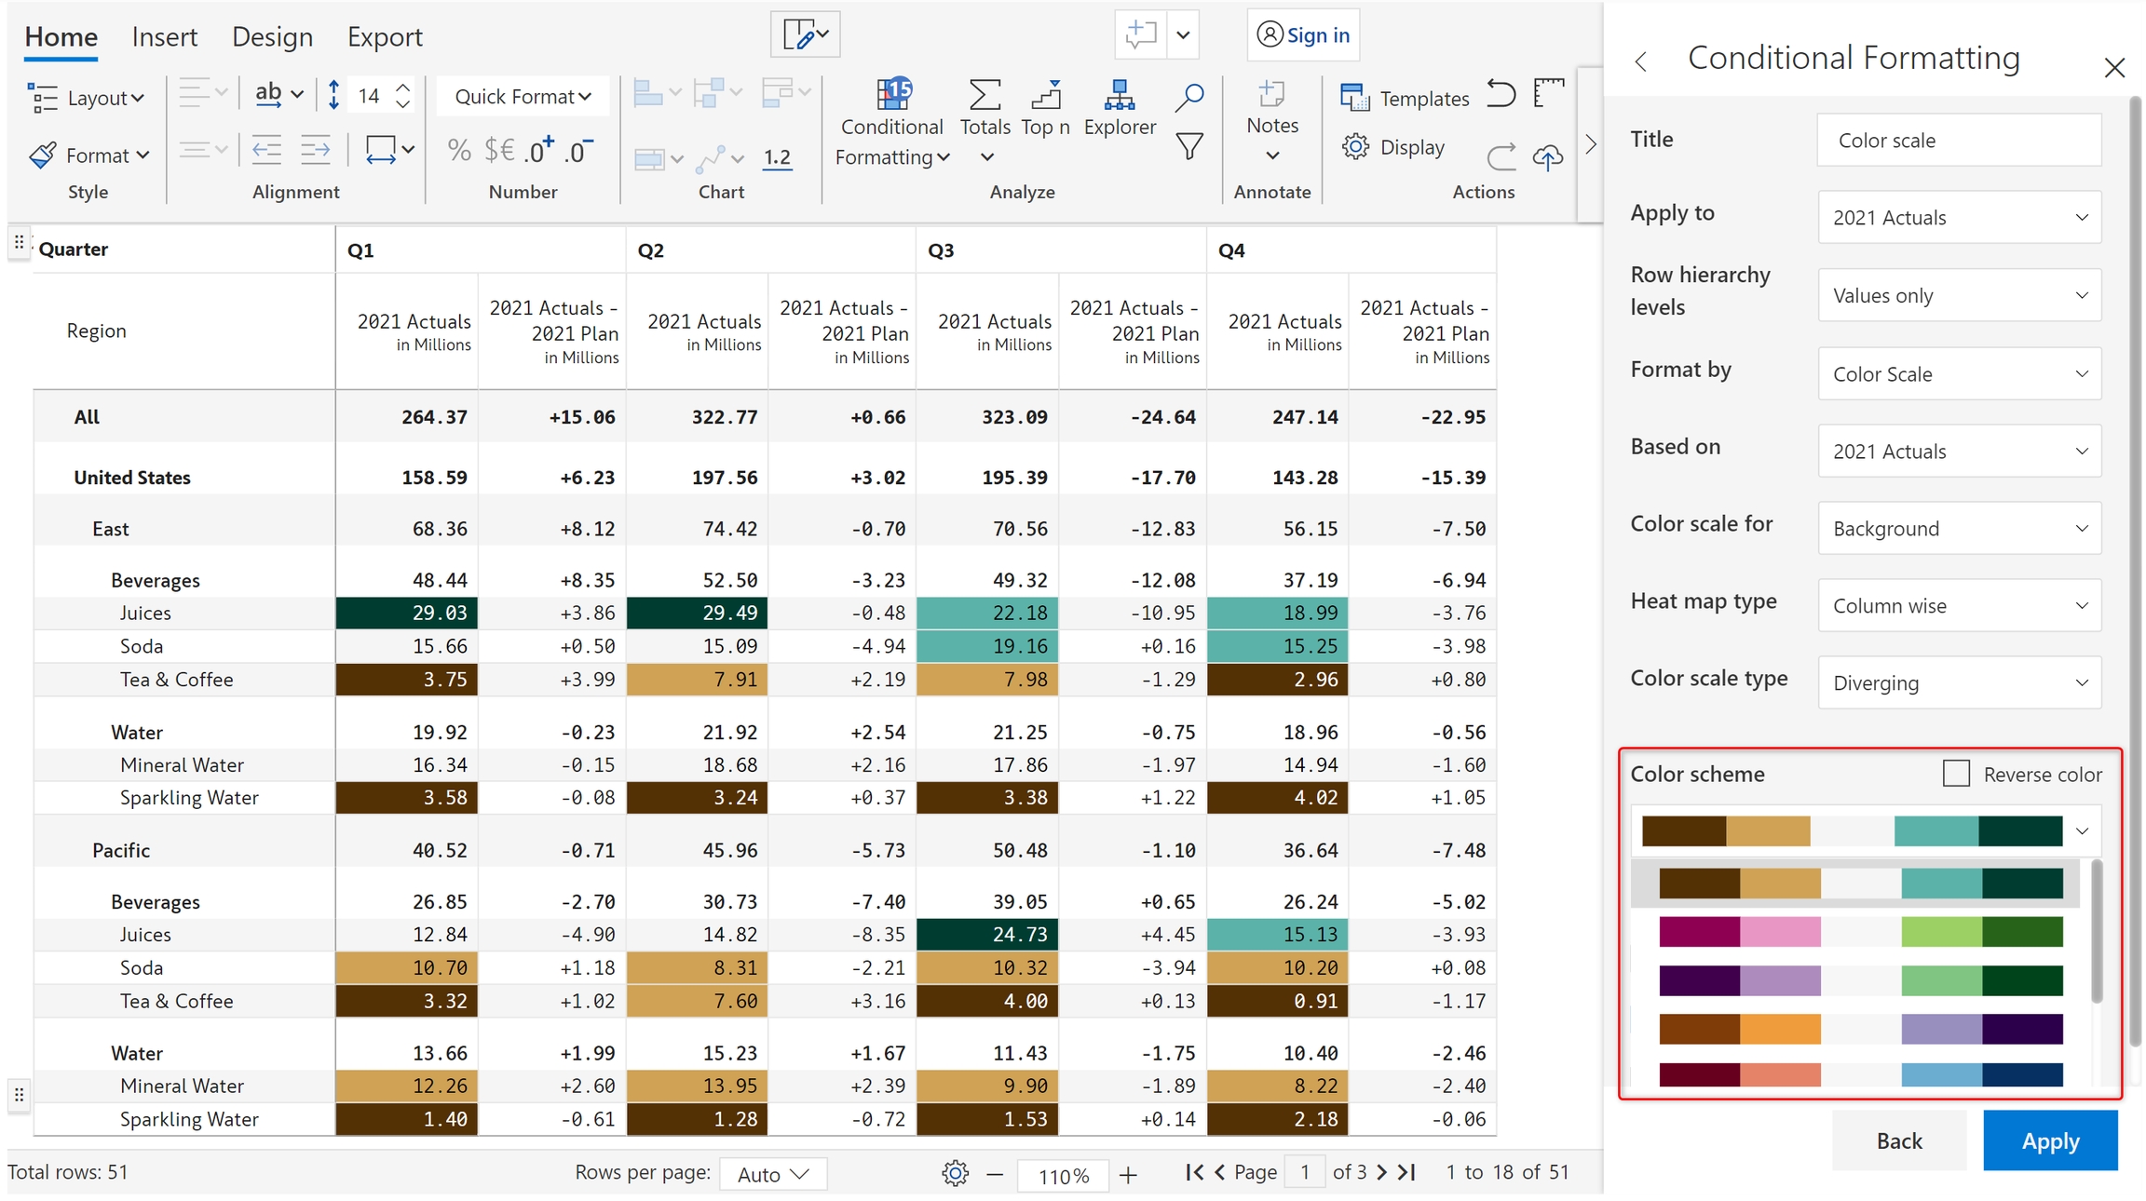This screenshot has width=2146, height=1201.
Task: Click the Totals sigma icon
Action: point(985,95)
